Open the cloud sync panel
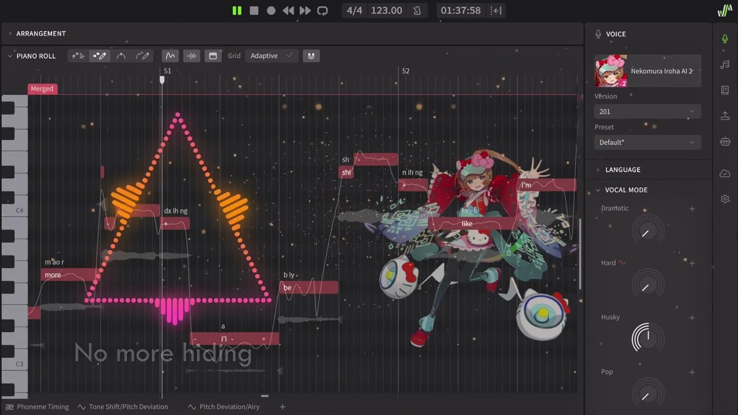This screenshot has height=415, width=738. tap(725, 173)
